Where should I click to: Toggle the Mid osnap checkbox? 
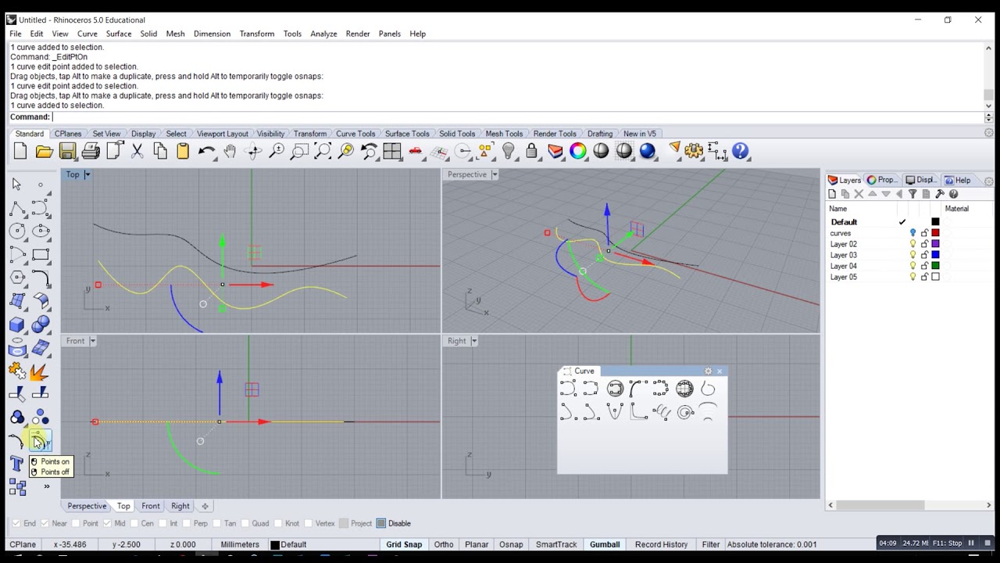tap(107, 523)
